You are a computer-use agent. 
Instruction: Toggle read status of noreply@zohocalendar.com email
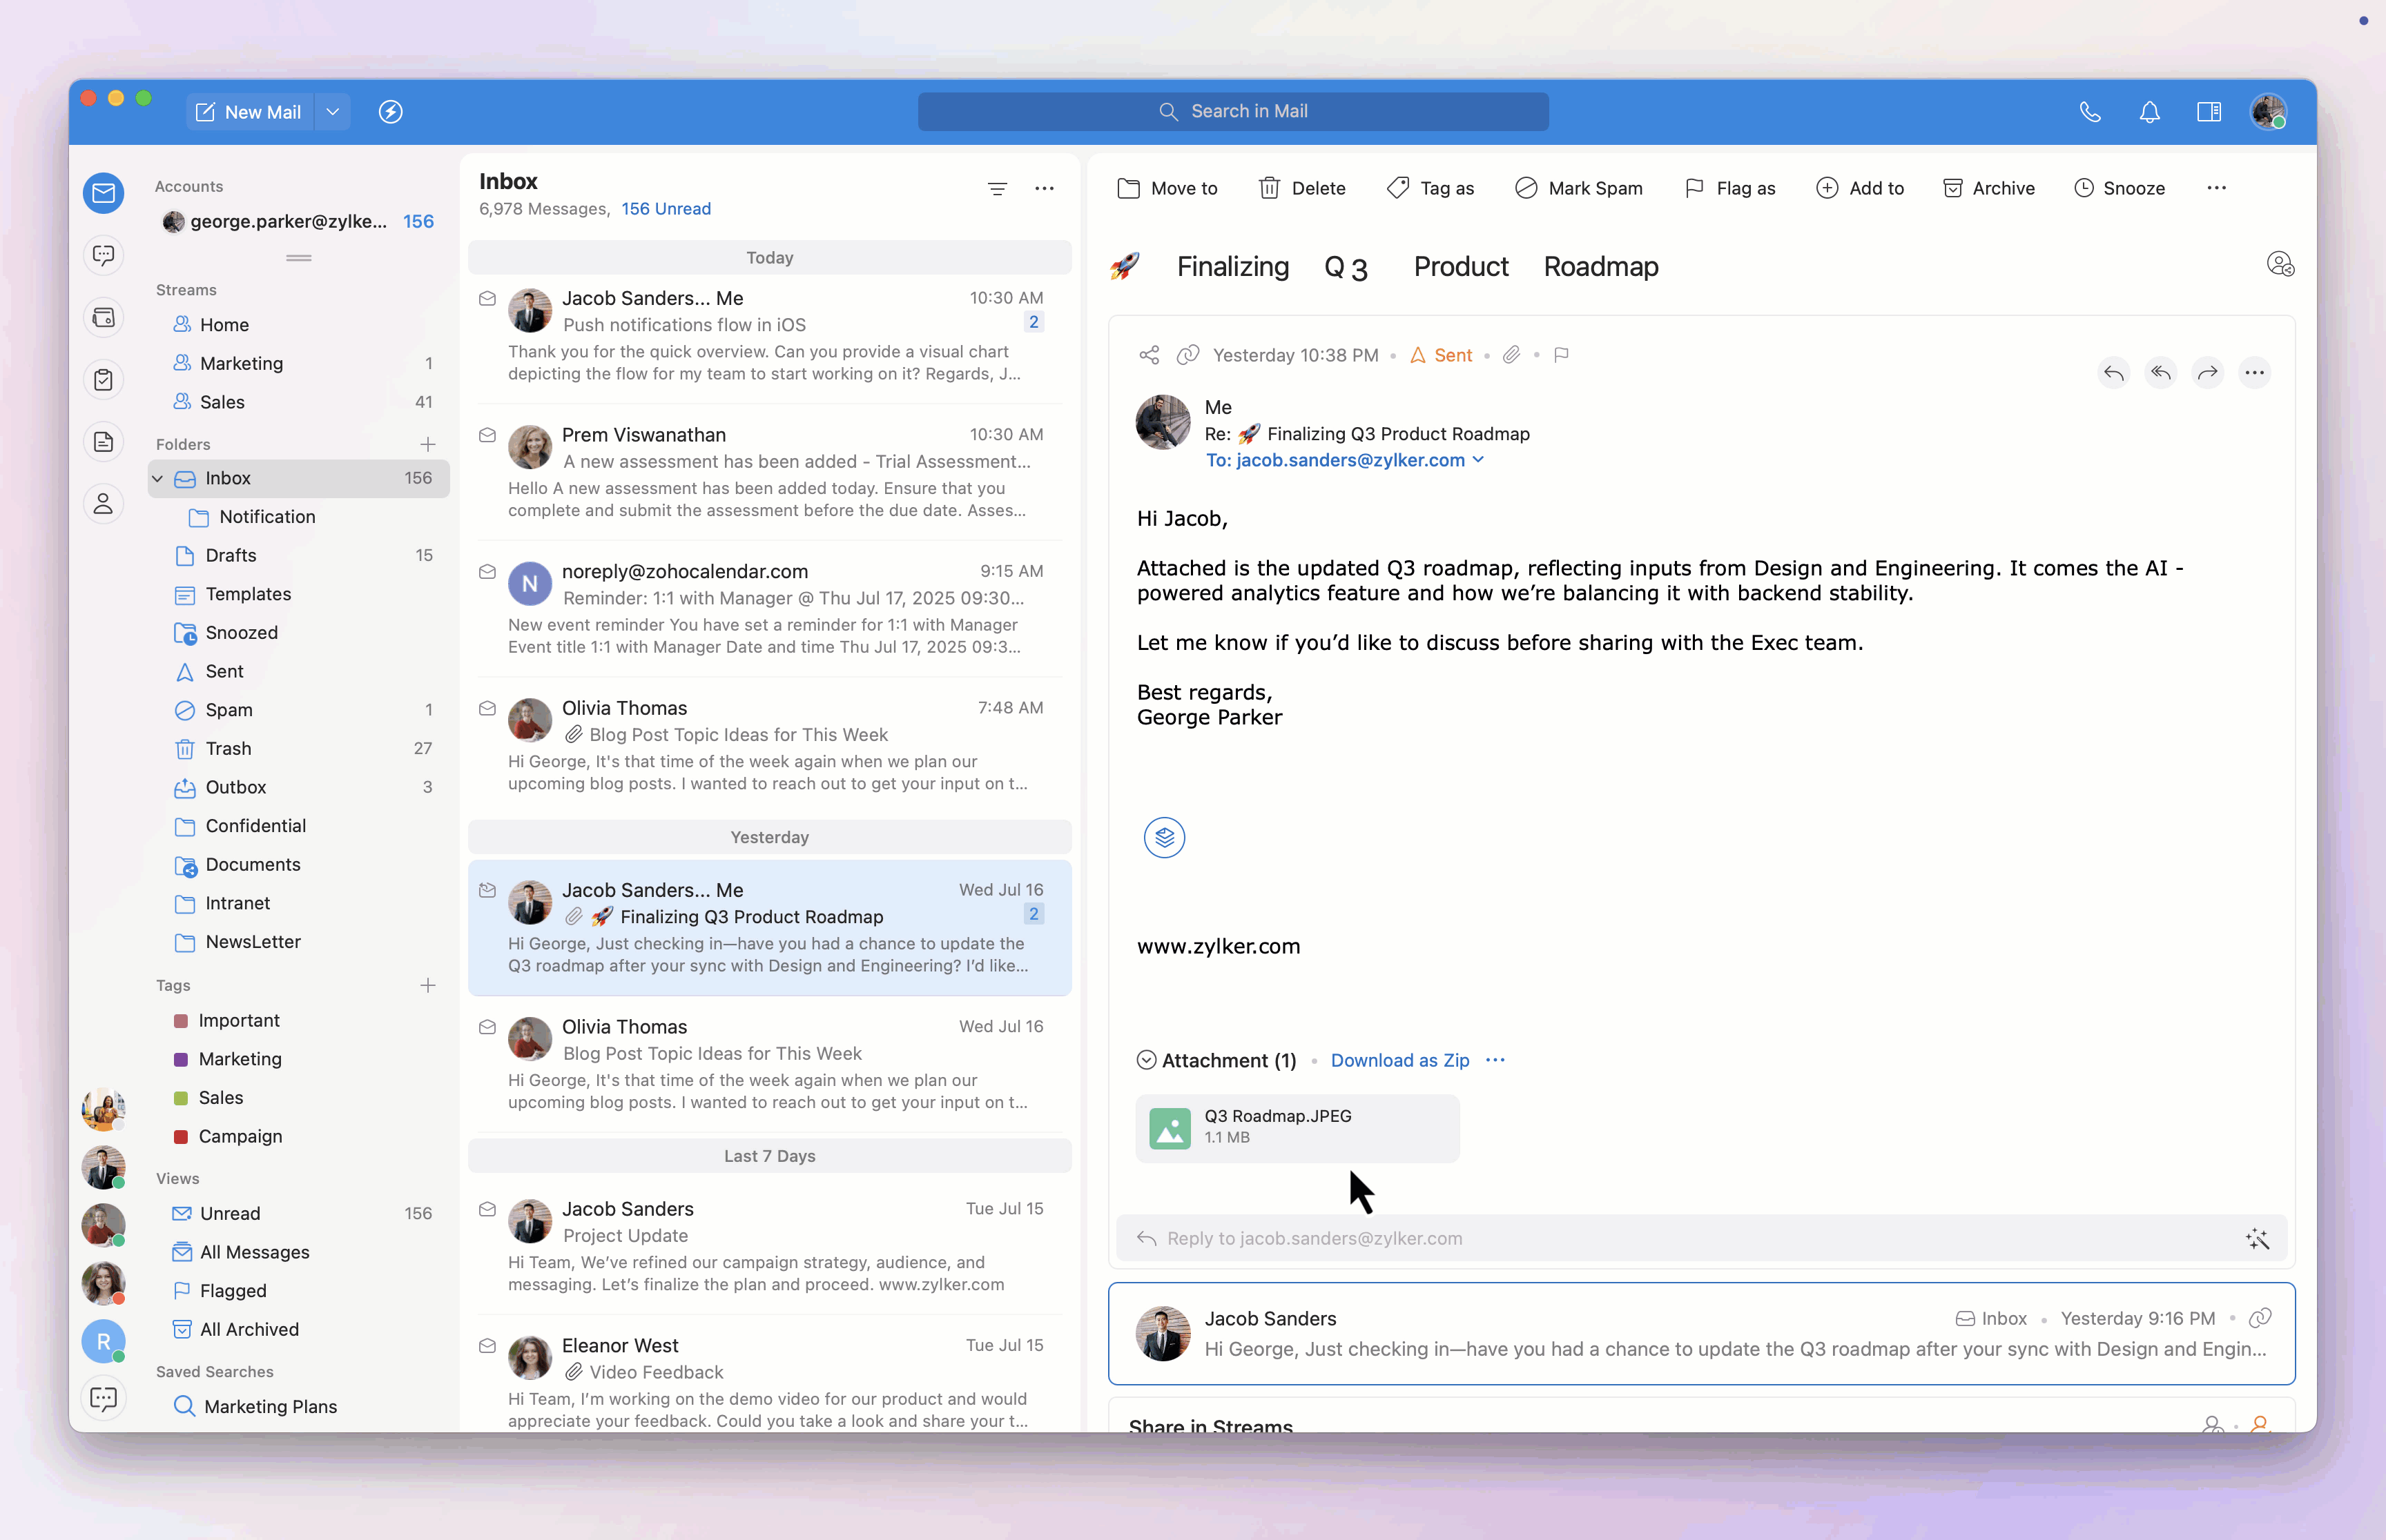coord(487,572)
